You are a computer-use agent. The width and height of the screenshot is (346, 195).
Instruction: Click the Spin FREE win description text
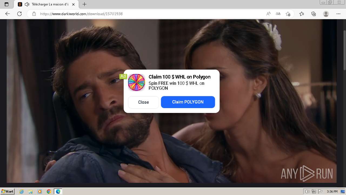coord(177,86)
